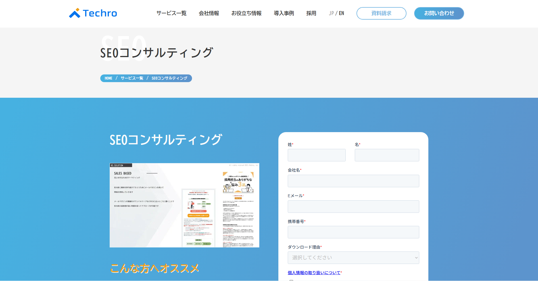Open the 個人情報の取り扱いについて link
The height and width of the screenshot is (281, 538).
(x=313, y=272)
